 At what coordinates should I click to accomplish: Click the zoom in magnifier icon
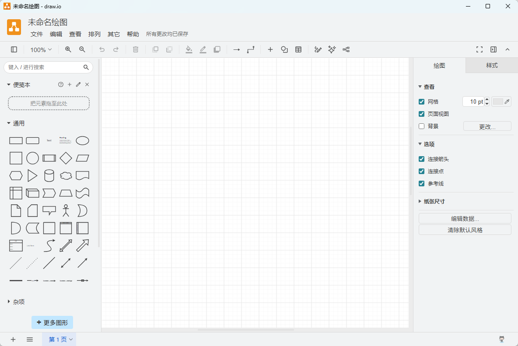68,49
